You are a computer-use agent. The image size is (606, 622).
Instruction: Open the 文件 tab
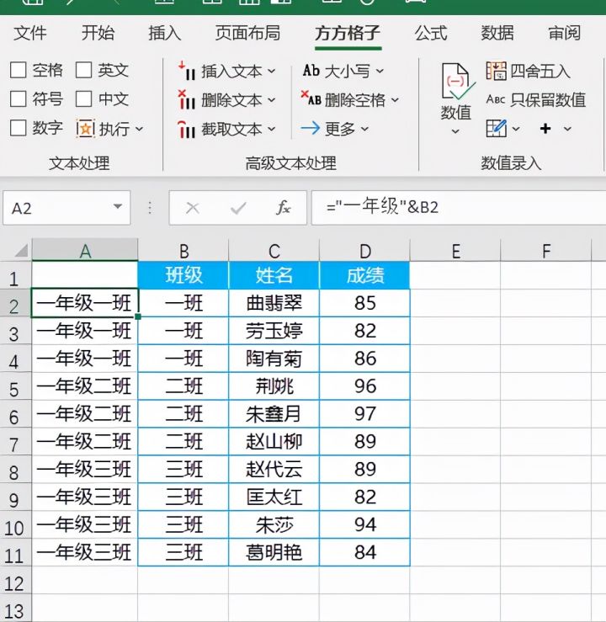(30, 33)
